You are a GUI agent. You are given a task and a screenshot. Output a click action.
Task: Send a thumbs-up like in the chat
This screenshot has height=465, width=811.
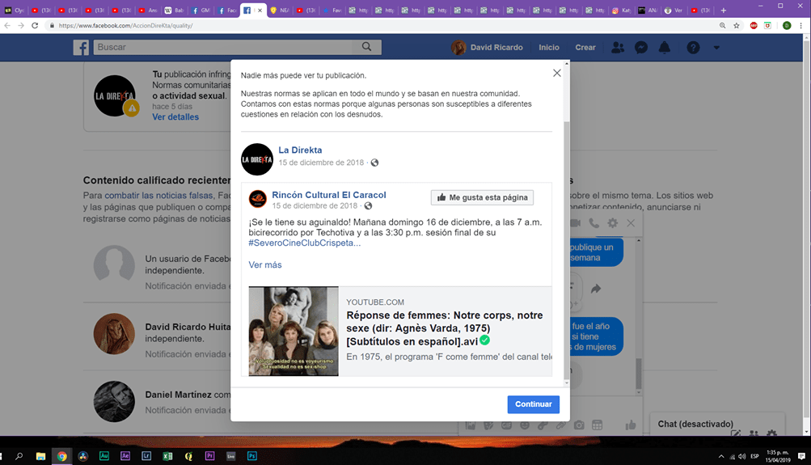coord(631,425)
